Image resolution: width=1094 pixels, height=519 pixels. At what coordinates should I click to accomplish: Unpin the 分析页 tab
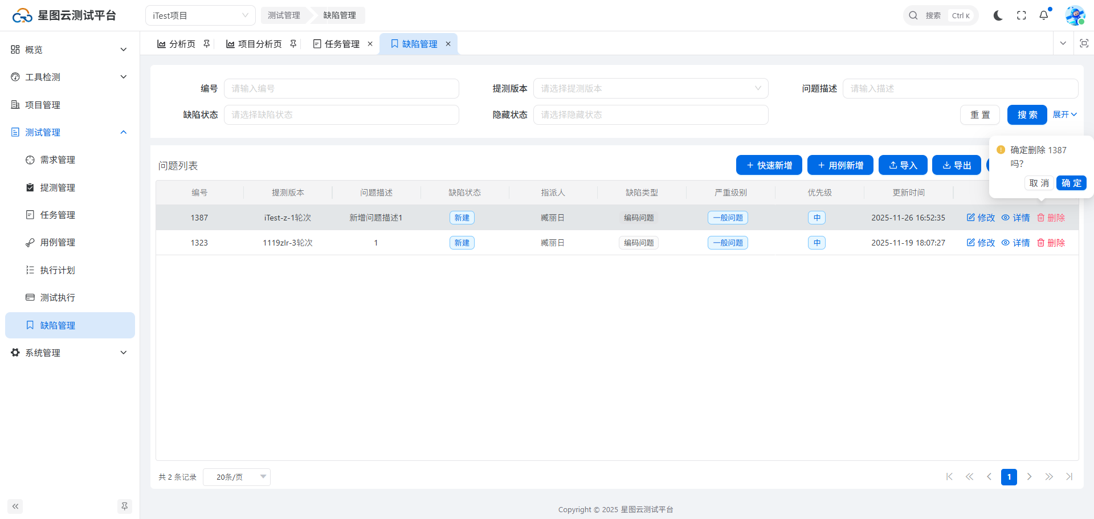coord(207,44)
